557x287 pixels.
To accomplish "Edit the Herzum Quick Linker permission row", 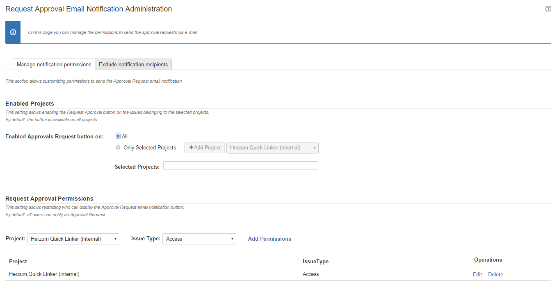I will point(477,274).
